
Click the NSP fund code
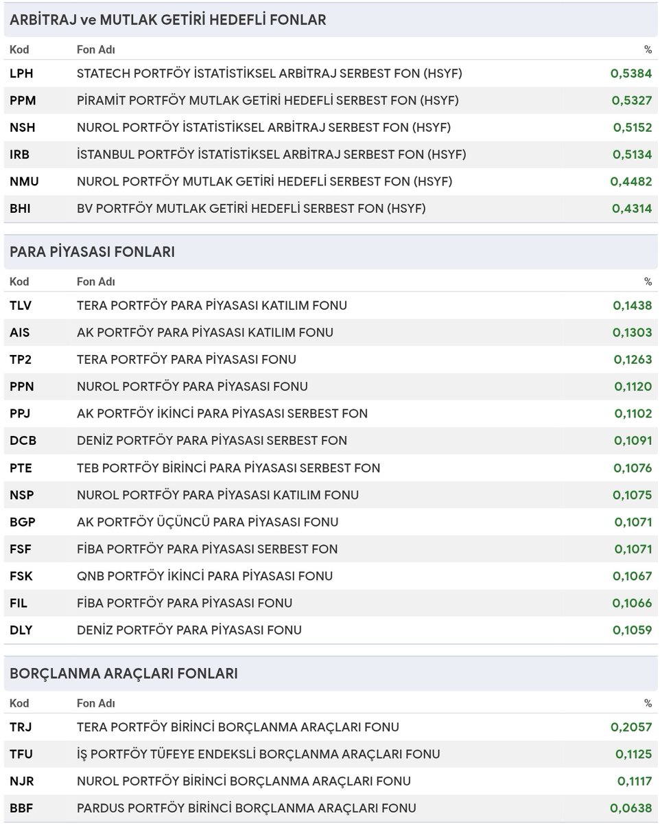coord(22,495)
